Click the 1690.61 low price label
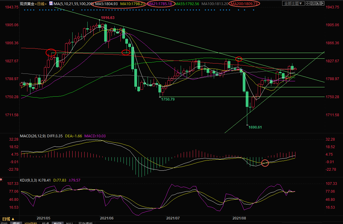Image resolution: width=343 pixels, height=224 pixels. (255, 127)
